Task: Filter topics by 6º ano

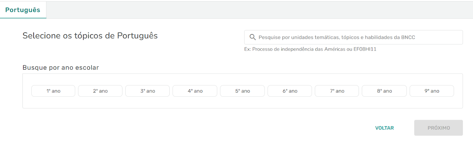Action: pyautogui.click(x=290, y=91)
